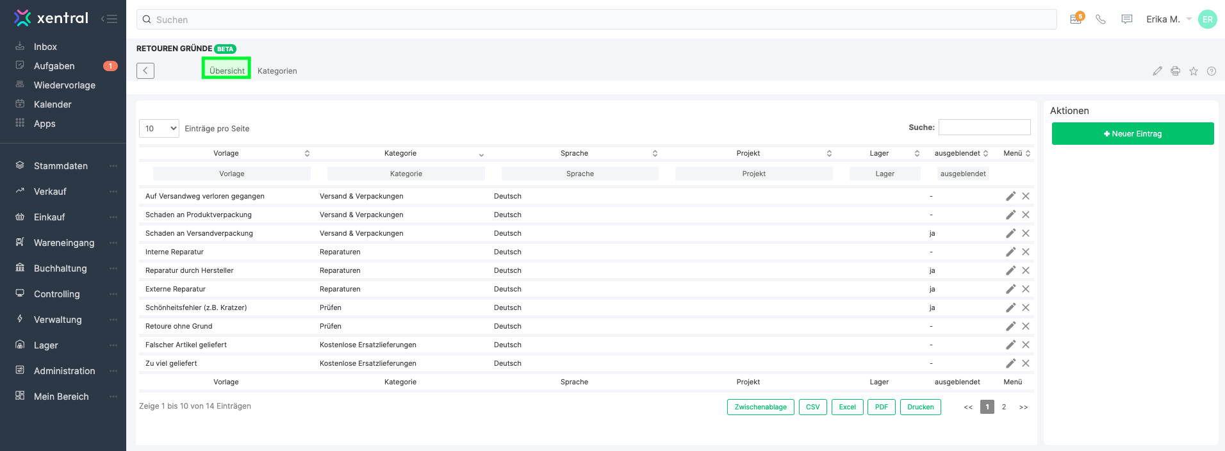
Task: Collapse the sidebar navigation menu
Action: (x=109, y=19)
